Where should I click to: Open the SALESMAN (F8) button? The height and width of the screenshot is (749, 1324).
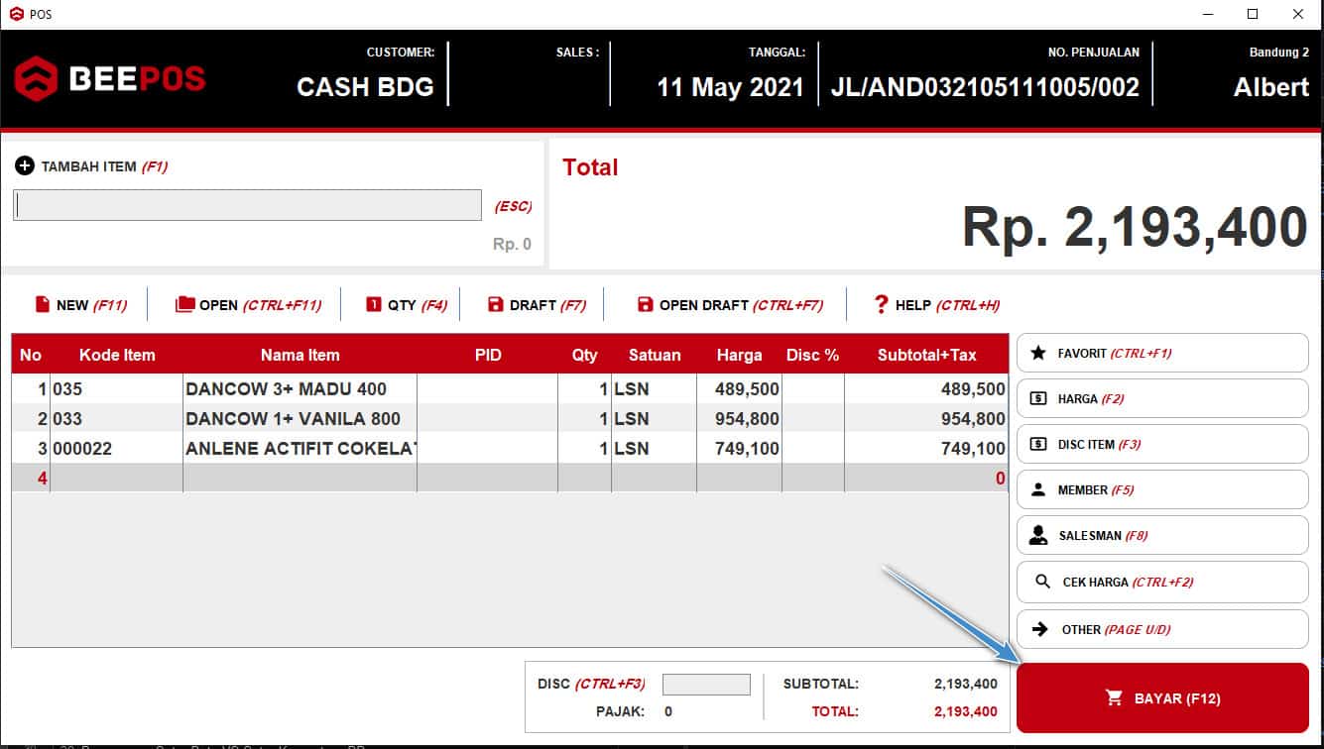click(x=1162, y=535)
